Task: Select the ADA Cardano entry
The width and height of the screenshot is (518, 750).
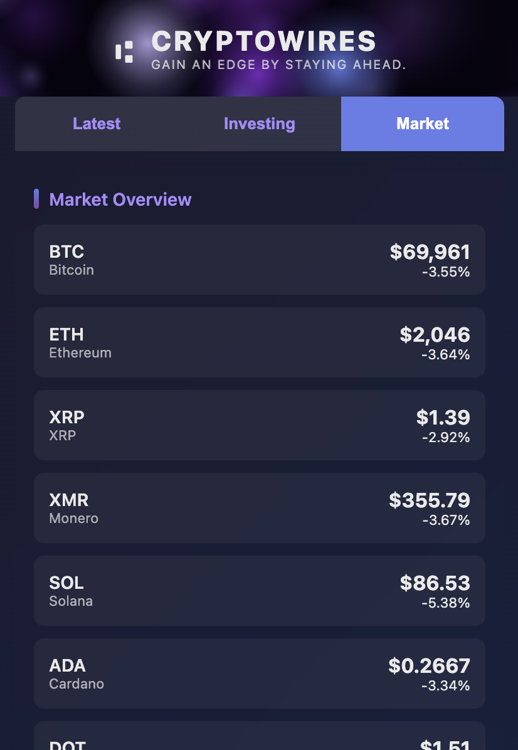Action: pos(259,673)
